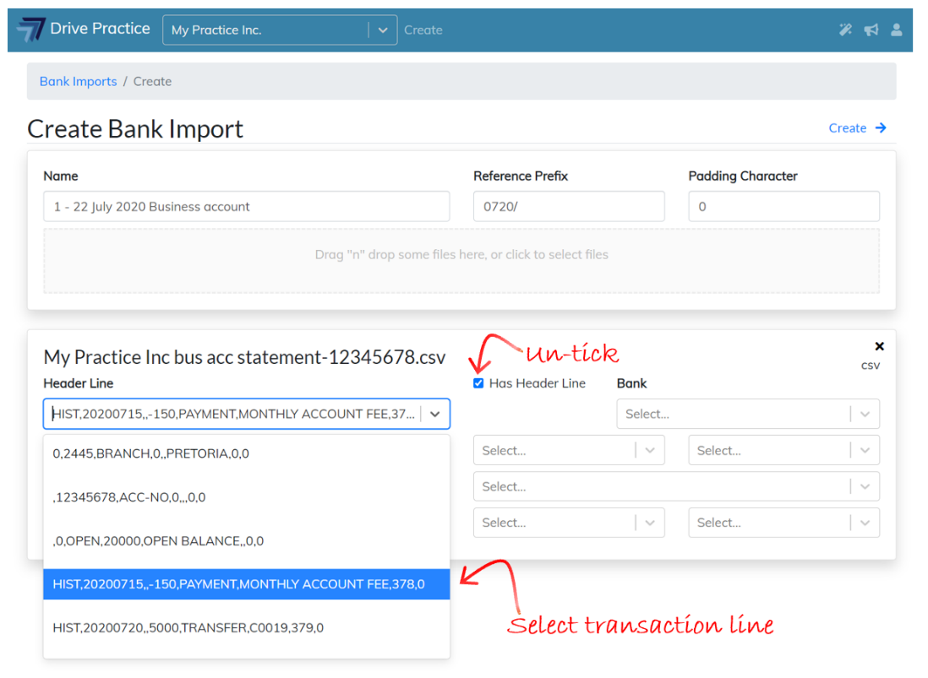Screen dimensions: 928x678
Task: Select the HIST 20200715 MONTHLY ACCOUNT FEE option
Action: point(246,584)
